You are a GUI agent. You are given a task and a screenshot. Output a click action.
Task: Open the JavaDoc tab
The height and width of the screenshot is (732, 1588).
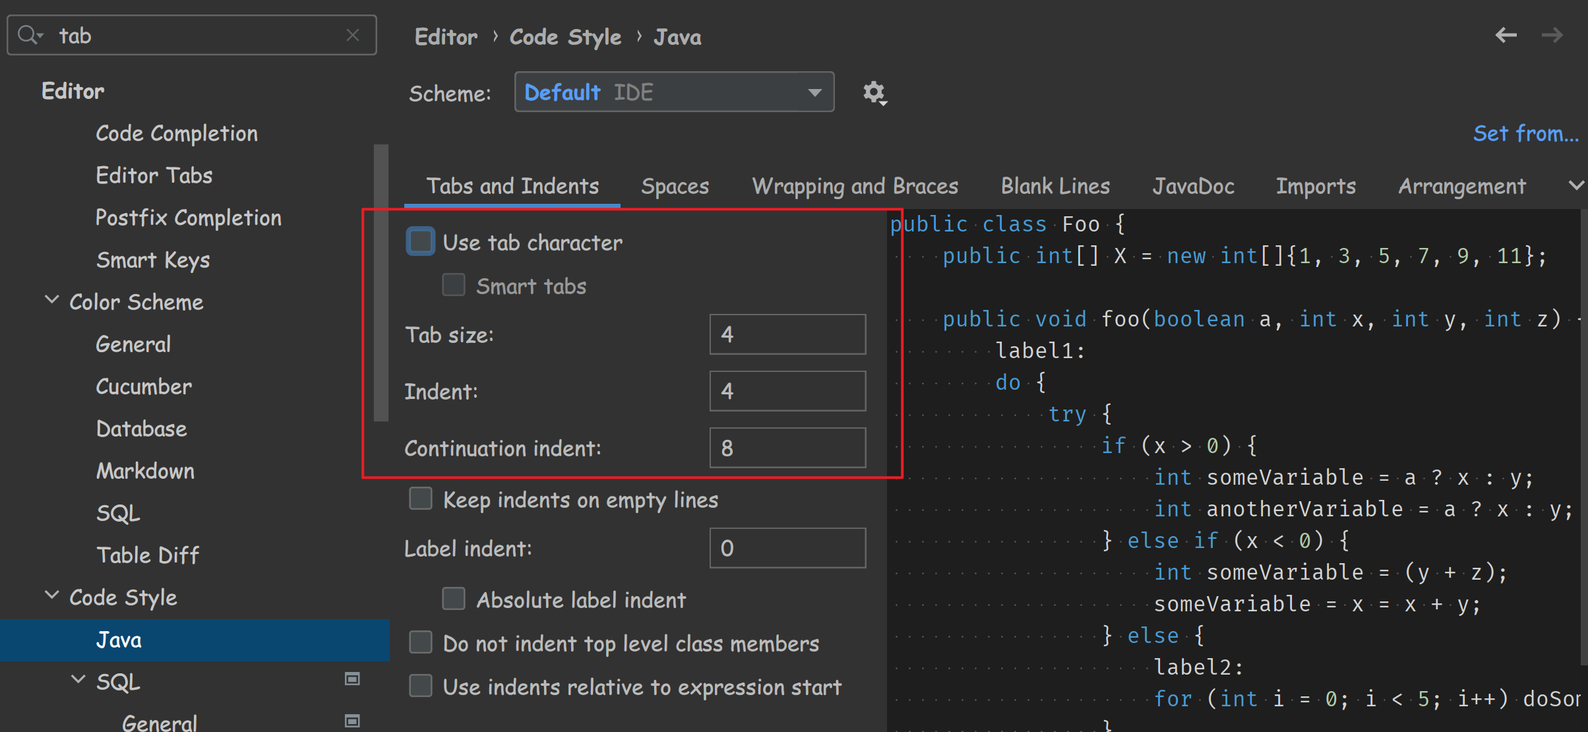pos(1193,186)
